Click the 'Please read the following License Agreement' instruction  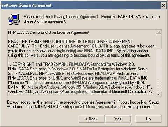(x=92, y=19)
